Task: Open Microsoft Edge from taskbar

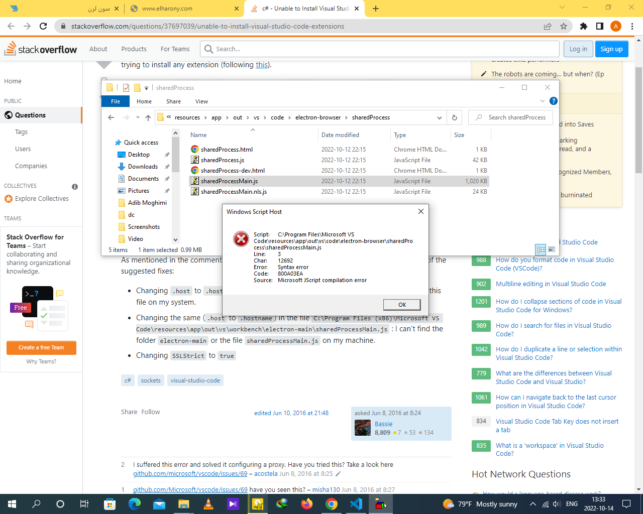Action: point(134,504)
